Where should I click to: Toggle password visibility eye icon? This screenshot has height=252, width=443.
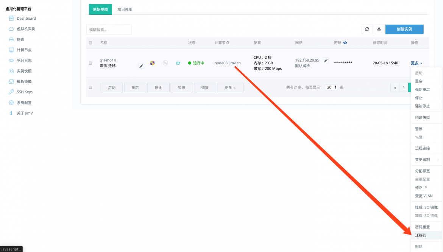pos(345,43)
